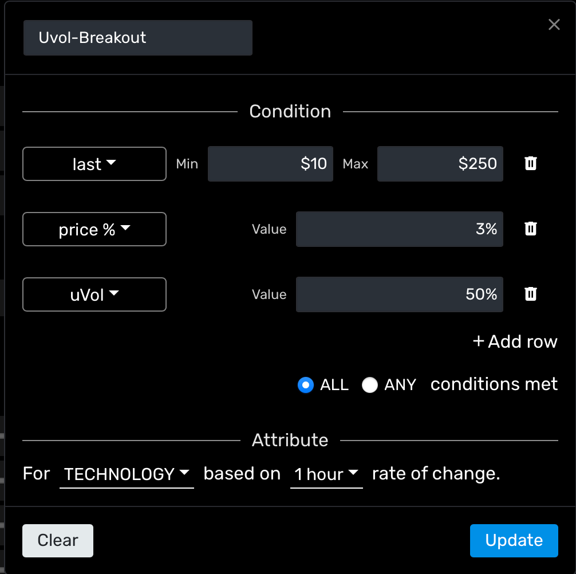The image size is (576, 574).
Task: Delete the price % condition row
Action: pyautogui.click(x=531, y=229)
